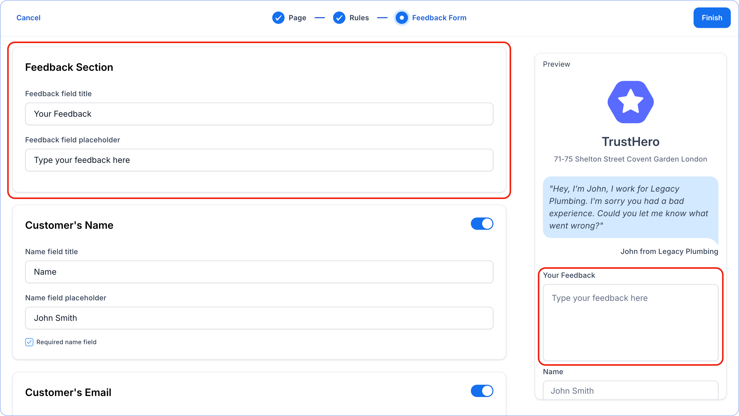Toggle off the Customer's Name section

(482, 224)
